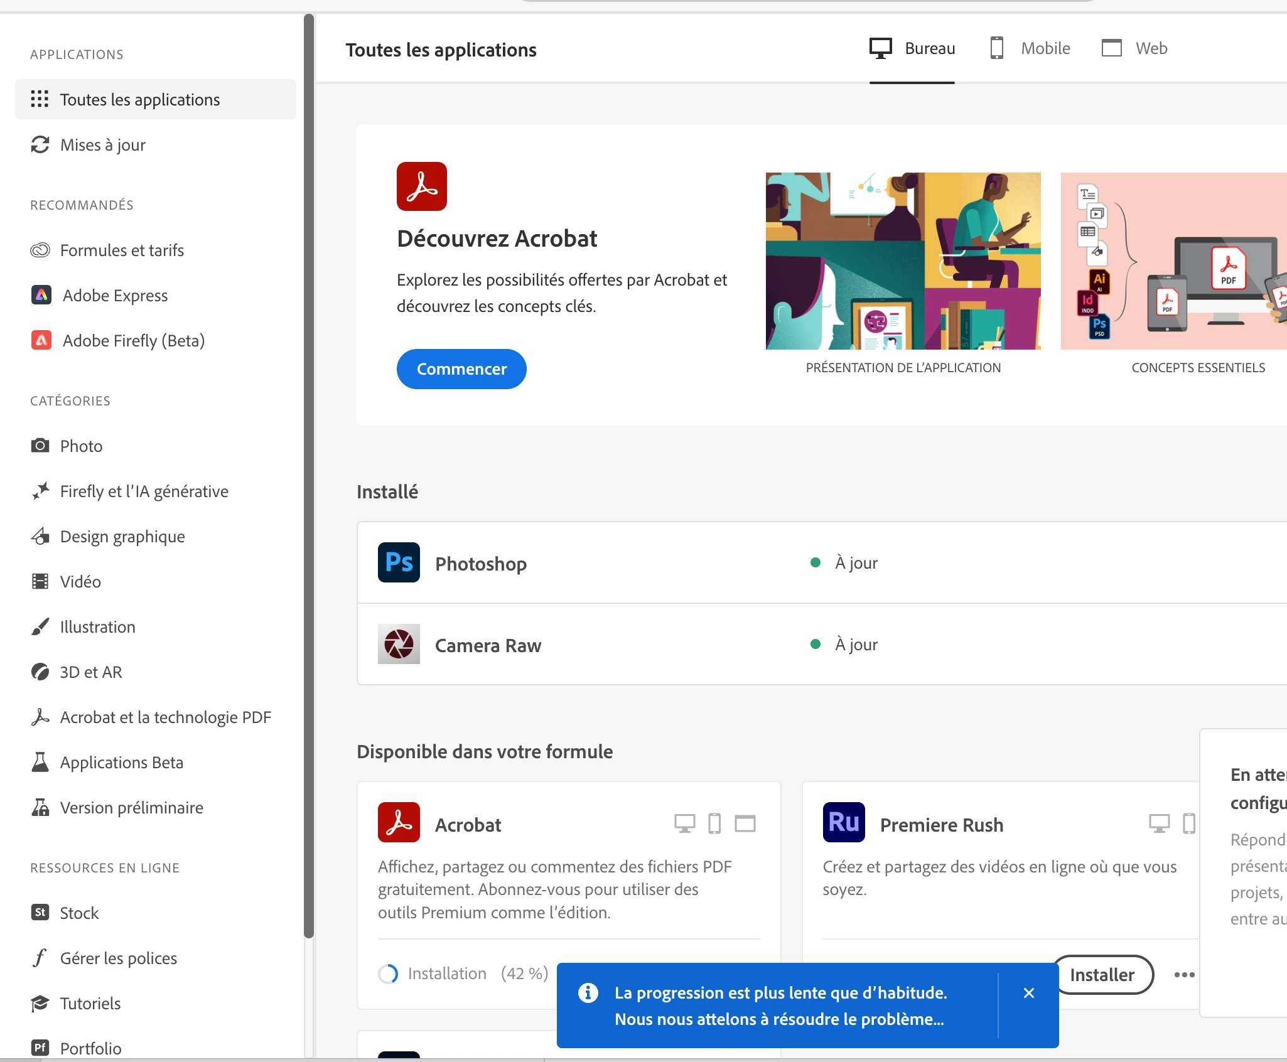This screenshot has width=1287, height=1062.
Task: Click the Acrobat installation progress spinner
Action: click(x=388, y=973)
